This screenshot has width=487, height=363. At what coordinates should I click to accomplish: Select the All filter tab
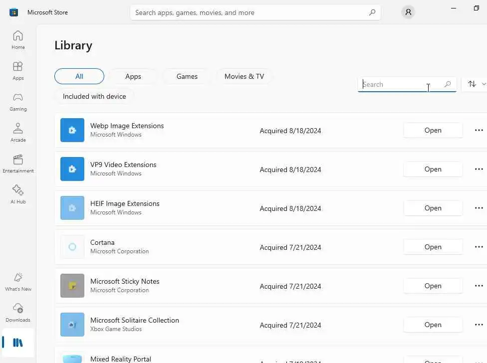pyautogui.click(x=79, y=76)
